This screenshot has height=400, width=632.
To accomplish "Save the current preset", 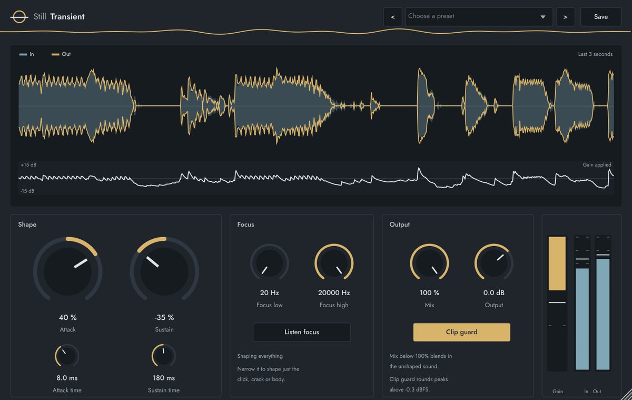I will click(x=601, y=17).
